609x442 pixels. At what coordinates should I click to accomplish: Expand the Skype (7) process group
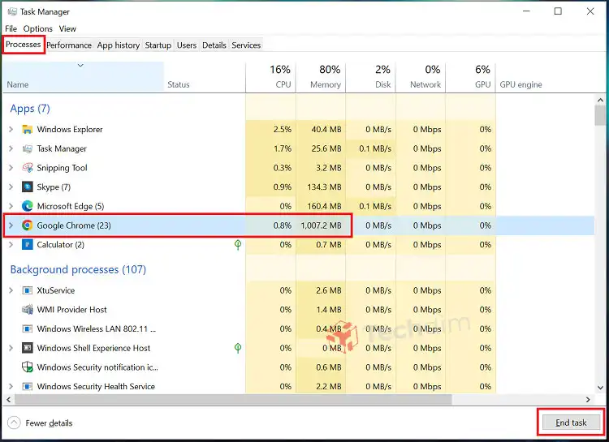click(11, 187)
